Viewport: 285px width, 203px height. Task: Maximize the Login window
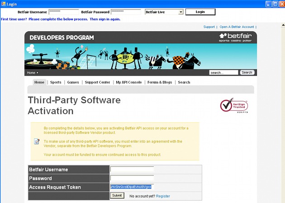click(x=275, y=4)
